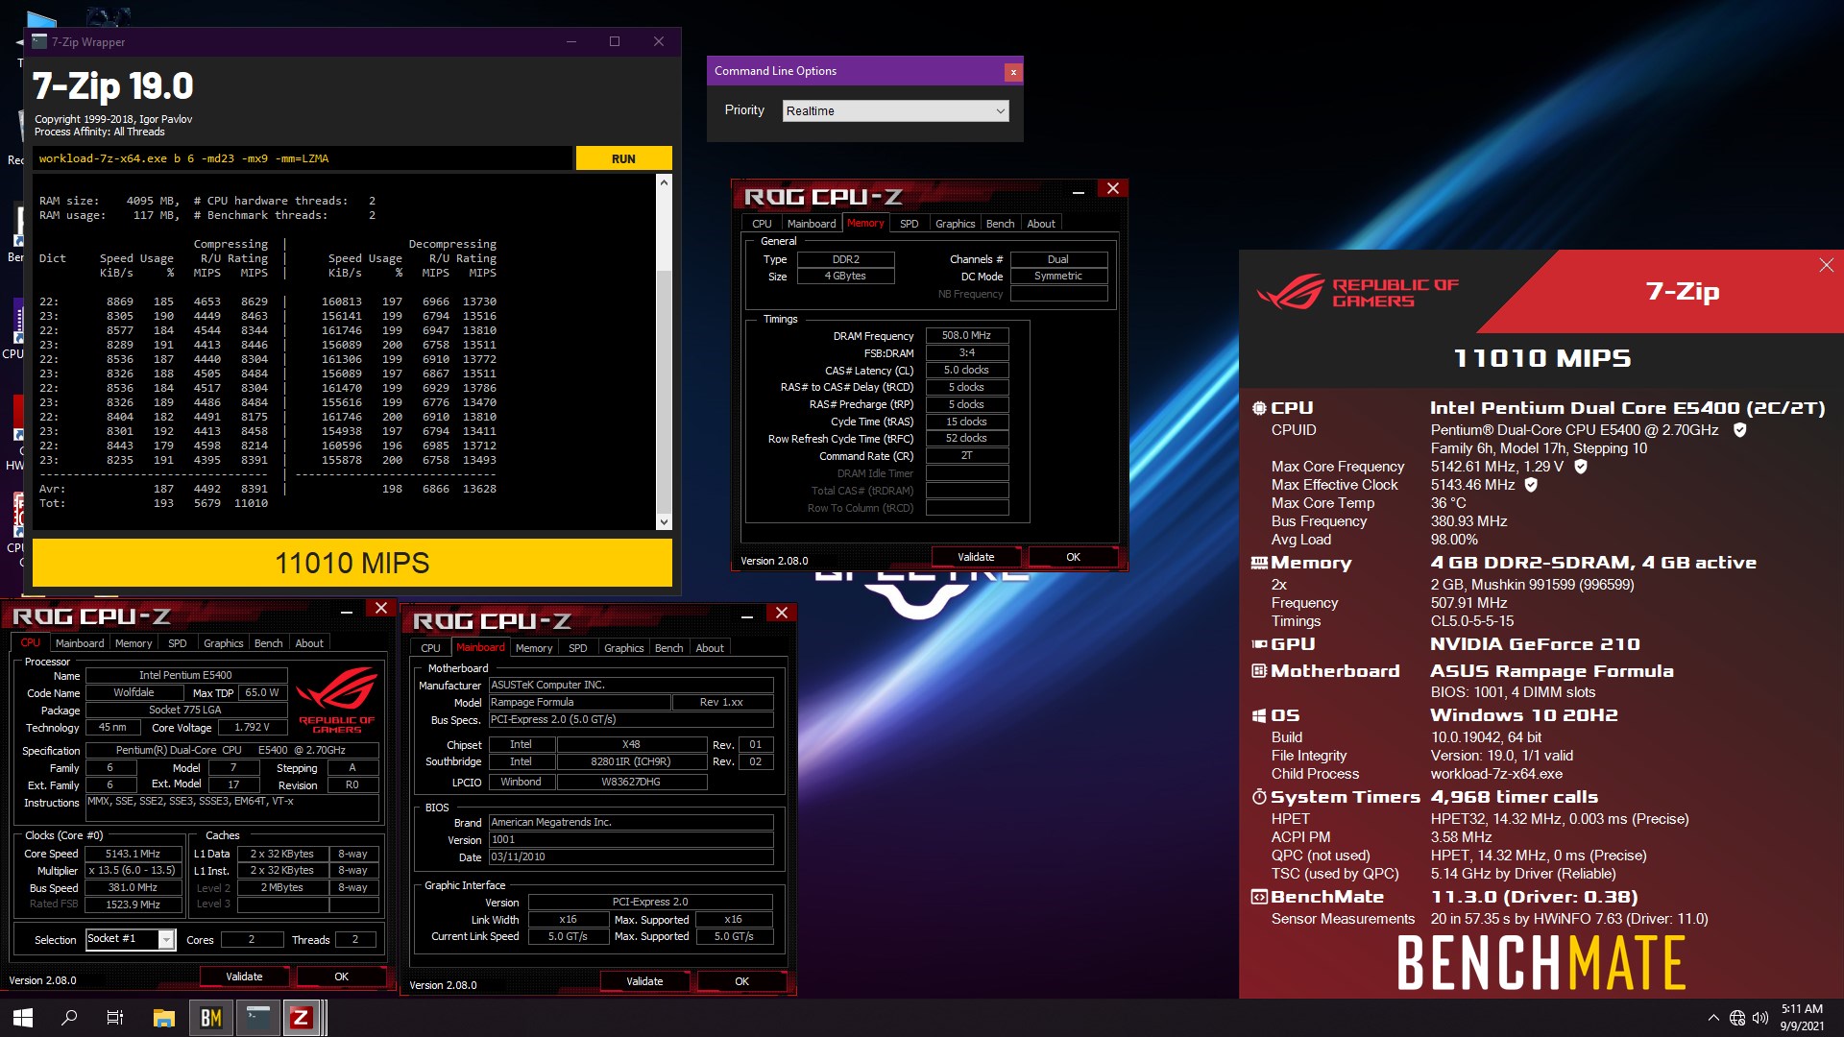Open File Explorer from taskbar

[164, 1018]
